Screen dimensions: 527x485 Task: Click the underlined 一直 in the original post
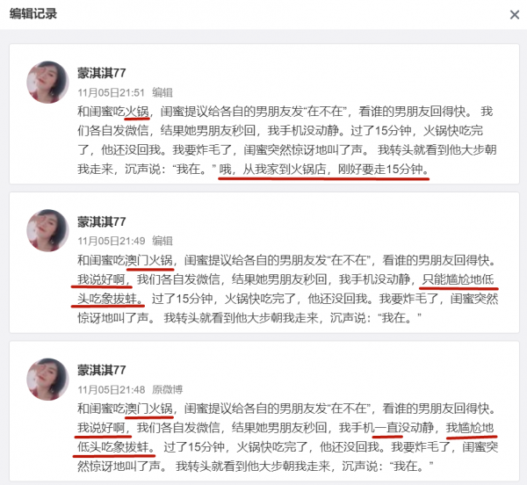[x=386, y=428]
